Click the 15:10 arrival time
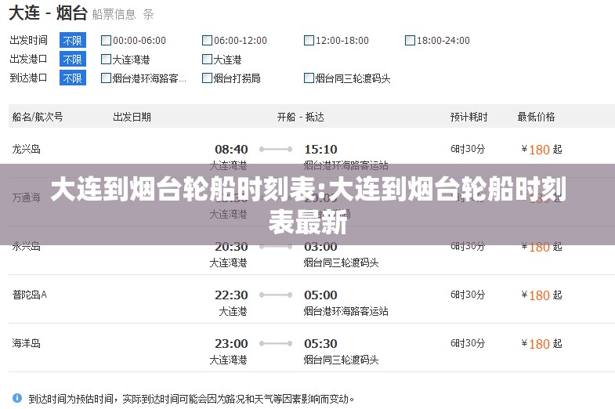The image size is (615, 409). (321, 149)
